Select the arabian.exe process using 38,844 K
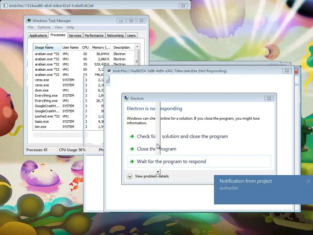 tap(84, 54)
